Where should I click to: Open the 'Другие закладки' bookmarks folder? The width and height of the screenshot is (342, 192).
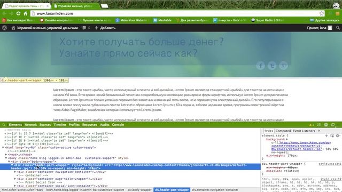click(x=324, y=20)
